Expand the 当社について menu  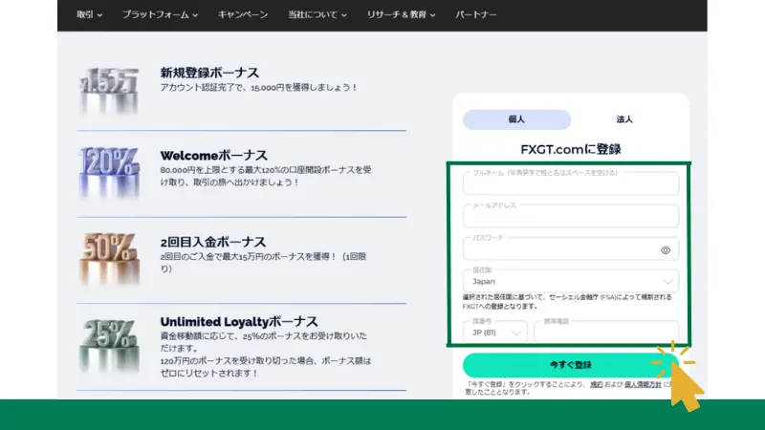[317, 14]
